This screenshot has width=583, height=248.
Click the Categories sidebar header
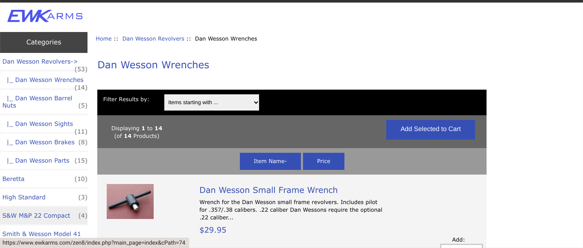[x=44, y=42]
